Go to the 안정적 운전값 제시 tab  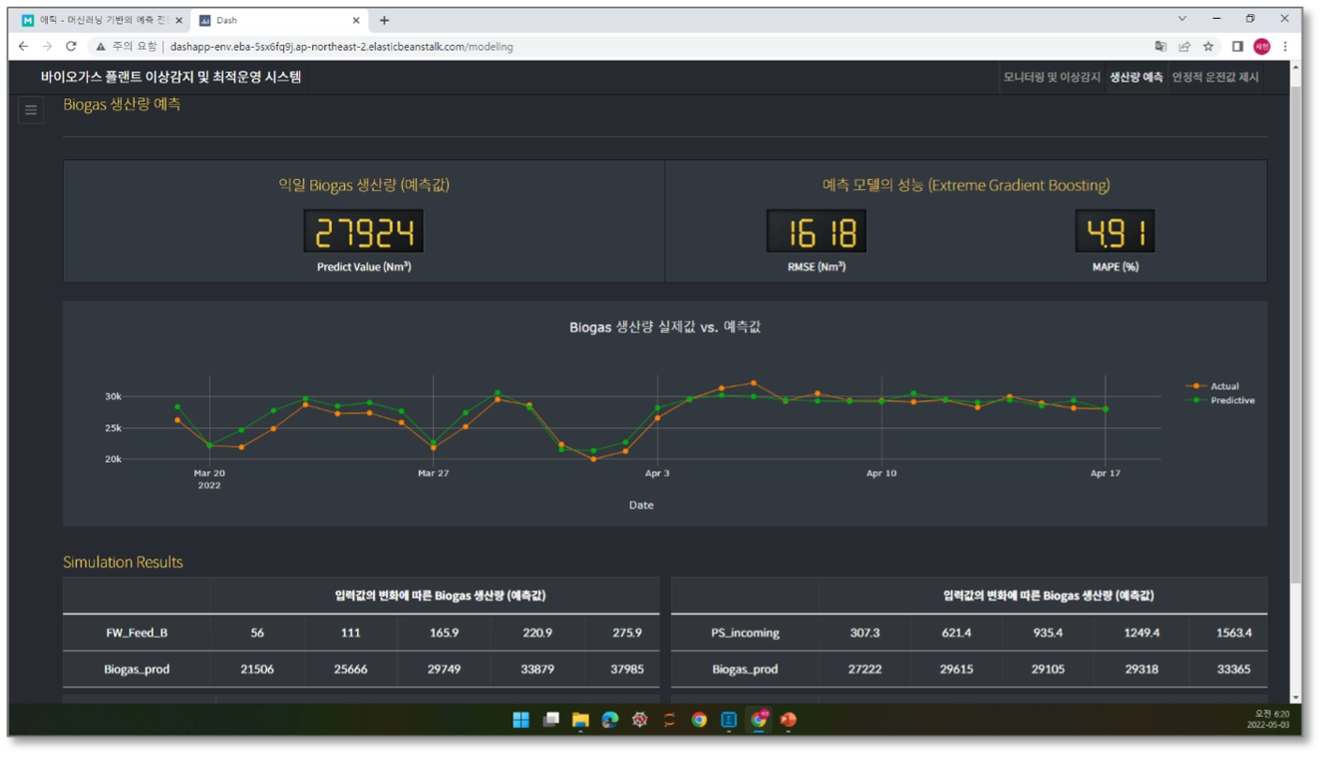point(1215,77)
